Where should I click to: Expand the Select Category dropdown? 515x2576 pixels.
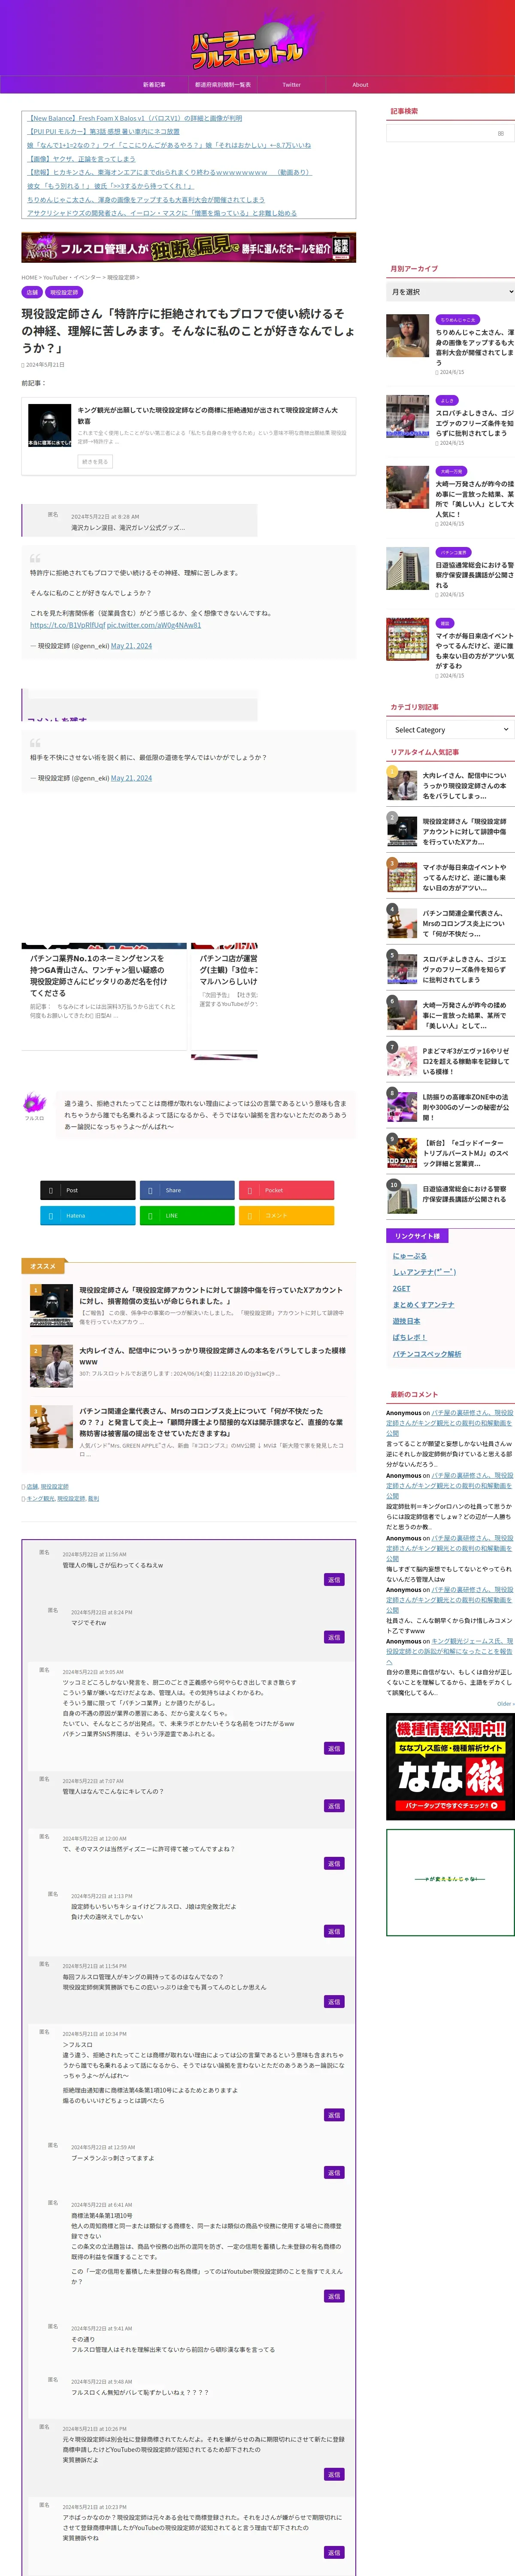coord(451,730)
